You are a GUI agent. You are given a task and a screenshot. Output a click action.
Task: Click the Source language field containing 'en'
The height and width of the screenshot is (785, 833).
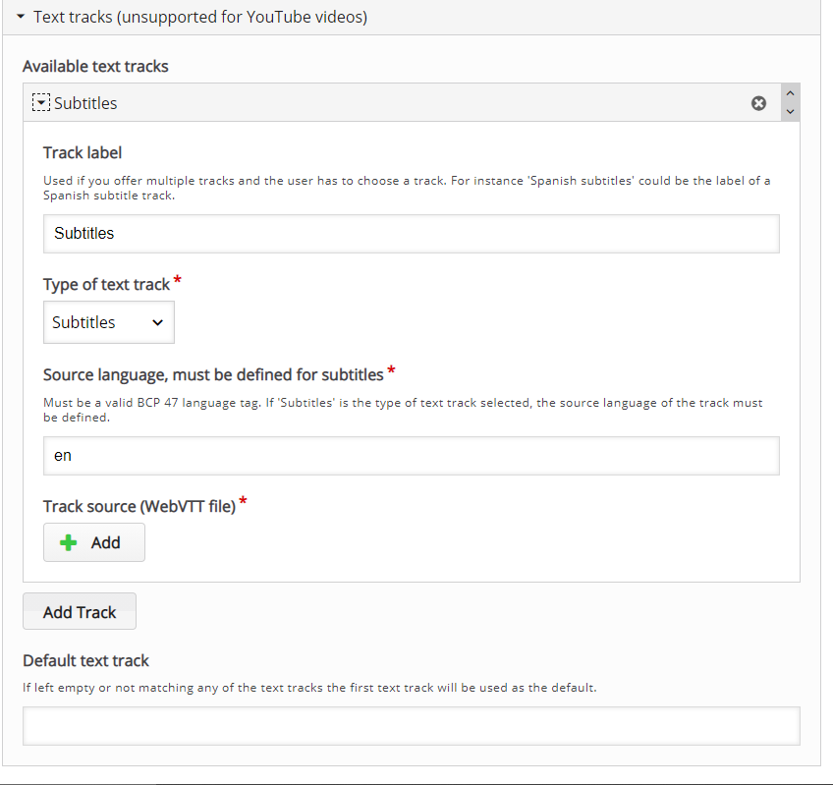[412, 456]
